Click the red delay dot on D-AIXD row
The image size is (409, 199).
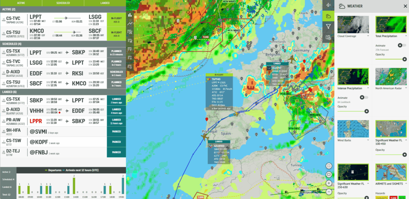60,113
